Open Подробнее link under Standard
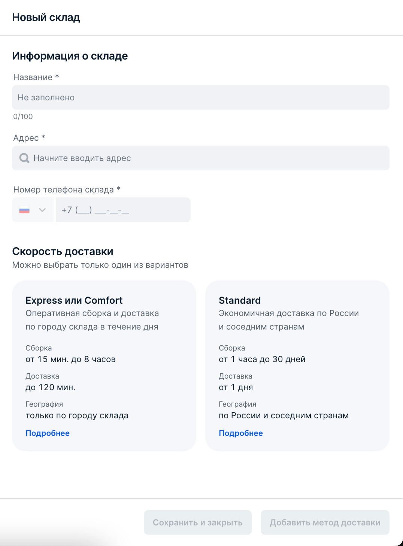Screen dimensions: 403x546 [x=241, y=433]
